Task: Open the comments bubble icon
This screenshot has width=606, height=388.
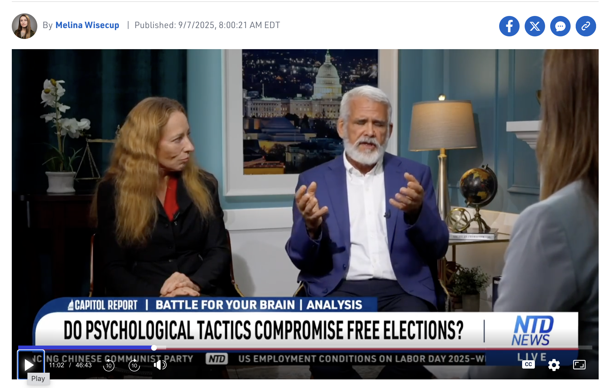Action: click(560, 26)
